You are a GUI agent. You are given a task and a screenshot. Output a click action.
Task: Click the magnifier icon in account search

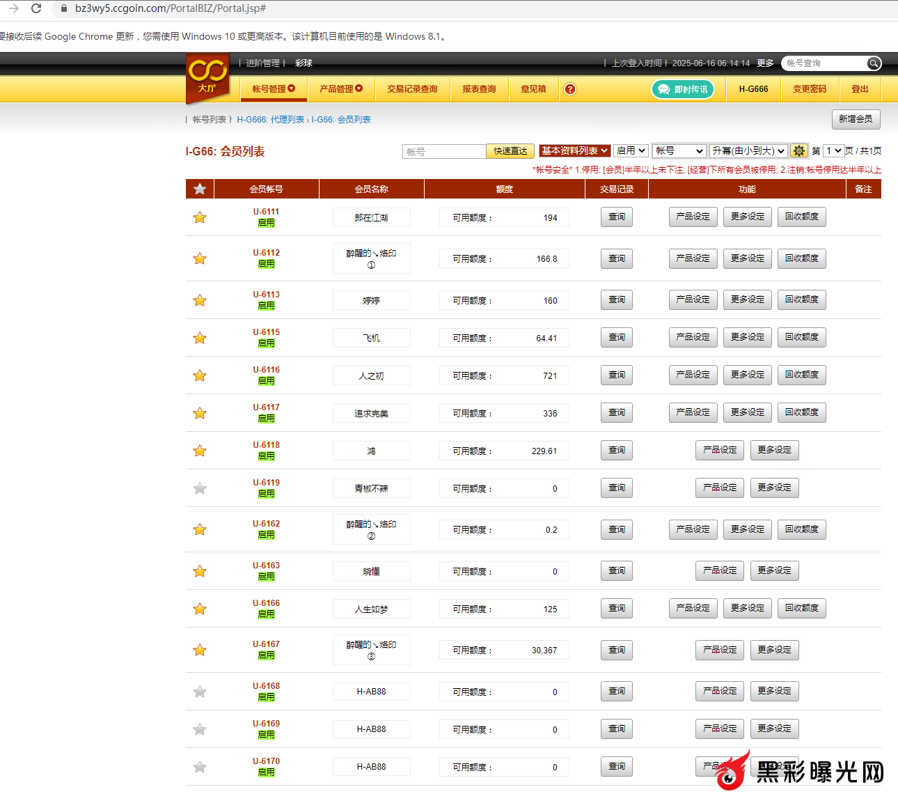click(x=874, y=63)
